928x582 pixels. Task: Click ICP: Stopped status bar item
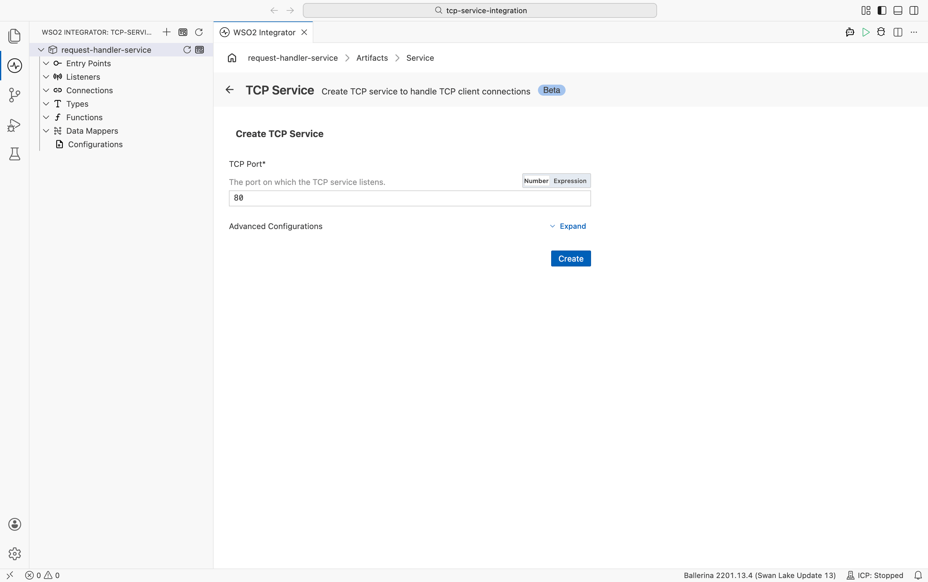tap(875, 575)
